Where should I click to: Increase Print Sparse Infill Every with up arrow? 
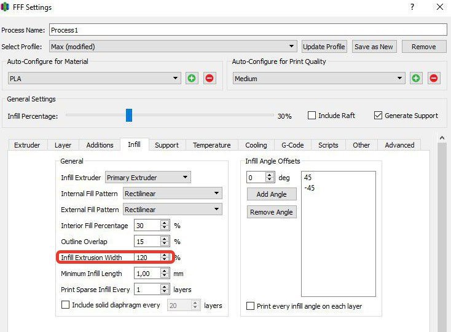pos(165,287)
